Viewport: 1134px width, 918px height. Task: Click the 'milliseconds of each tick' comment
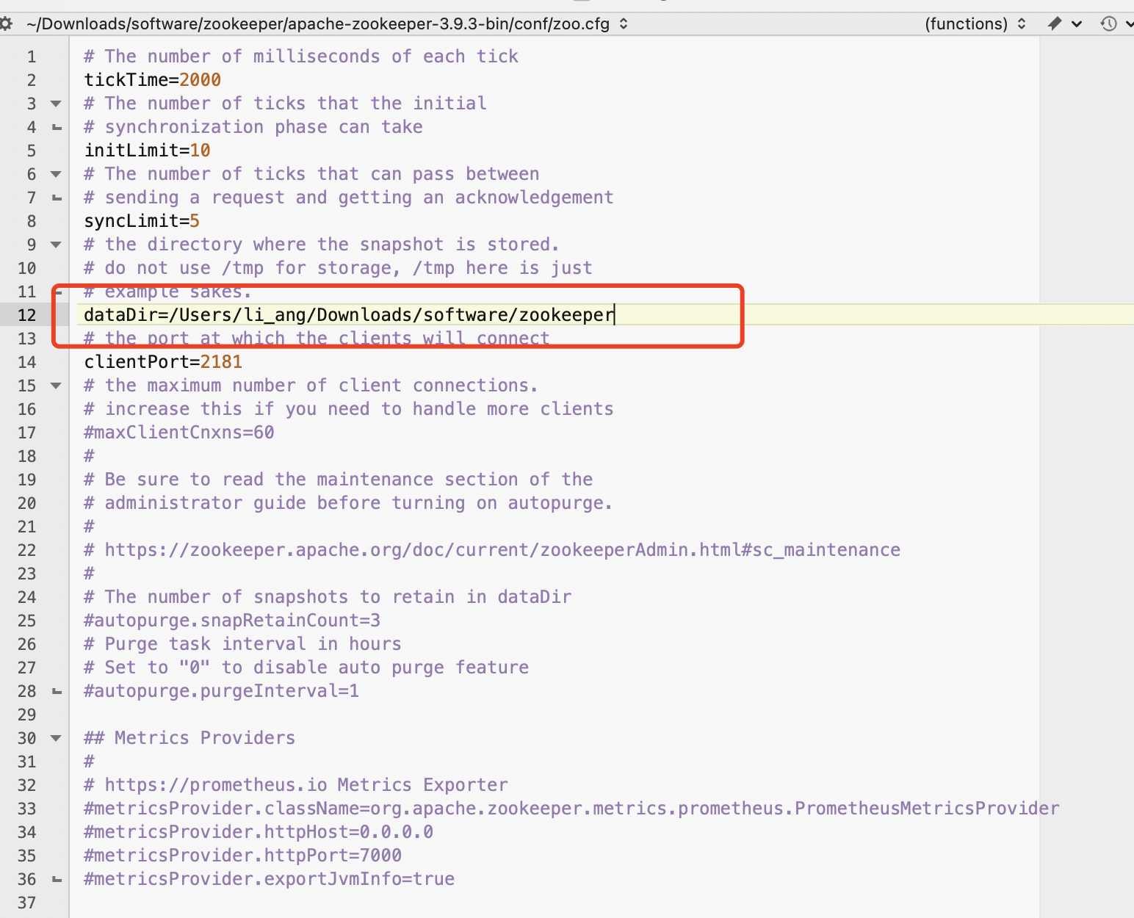301,57
